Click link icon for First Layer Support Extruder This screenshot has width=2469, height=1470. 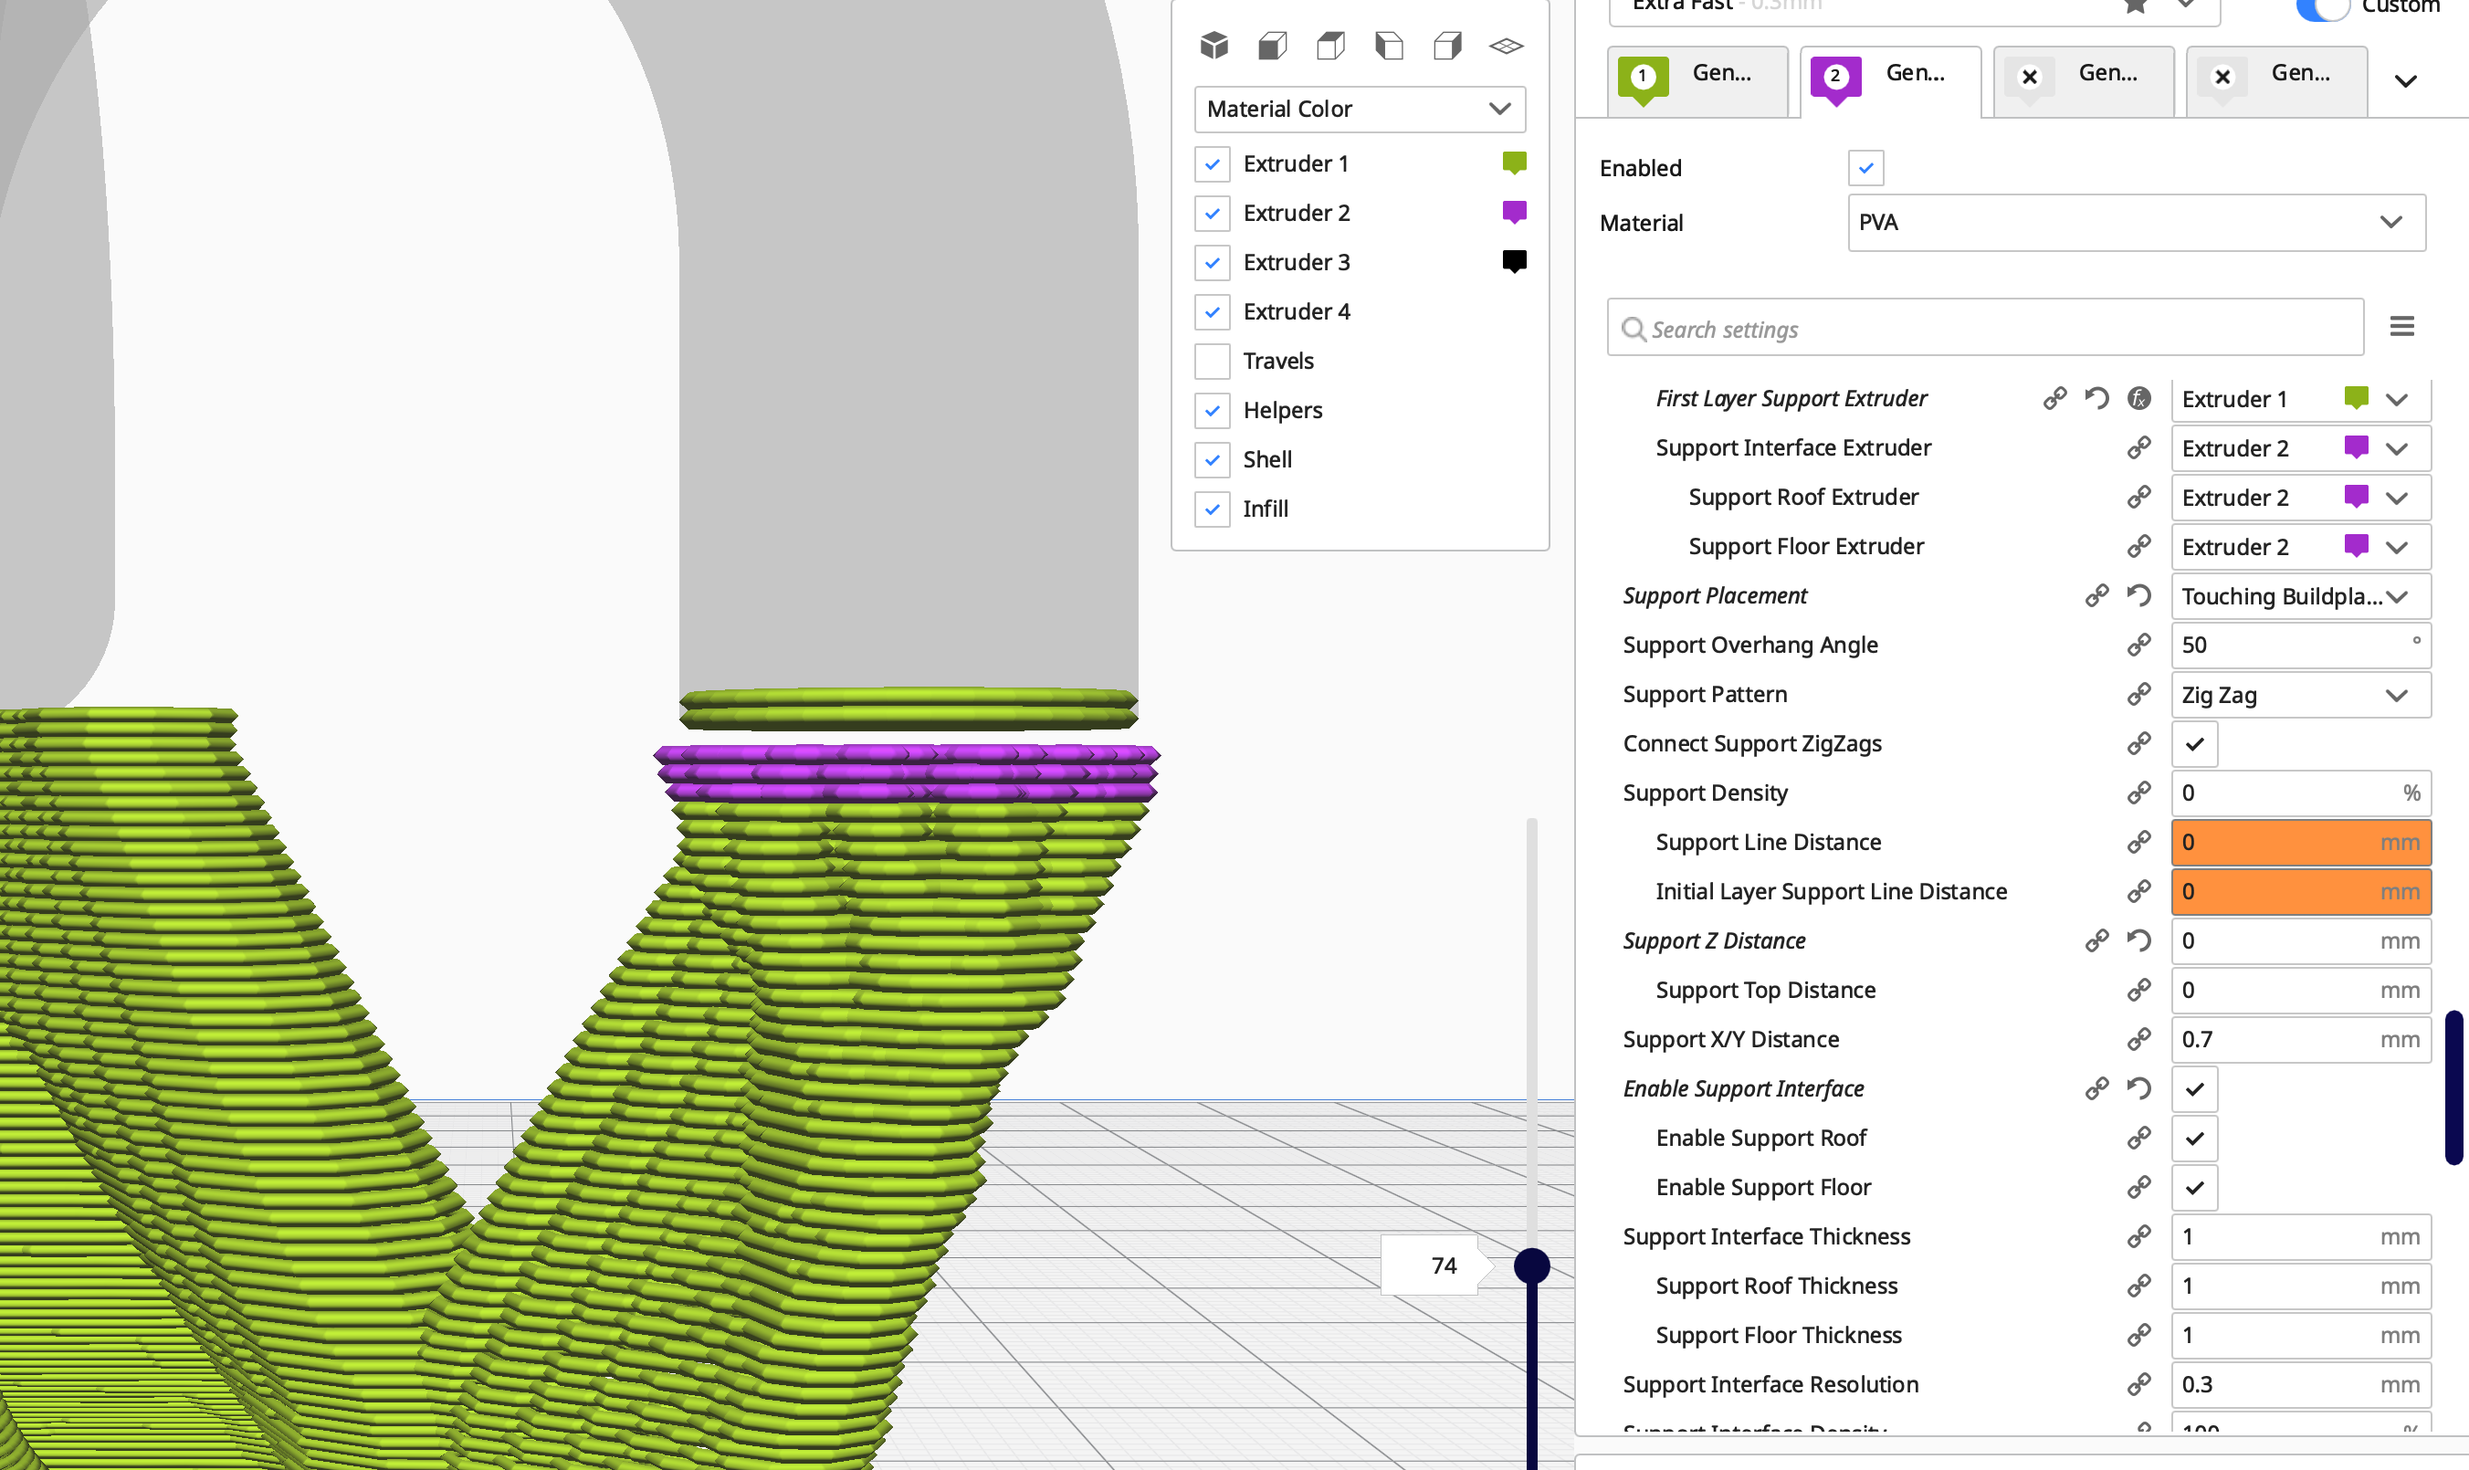(x=2055, y=398)
